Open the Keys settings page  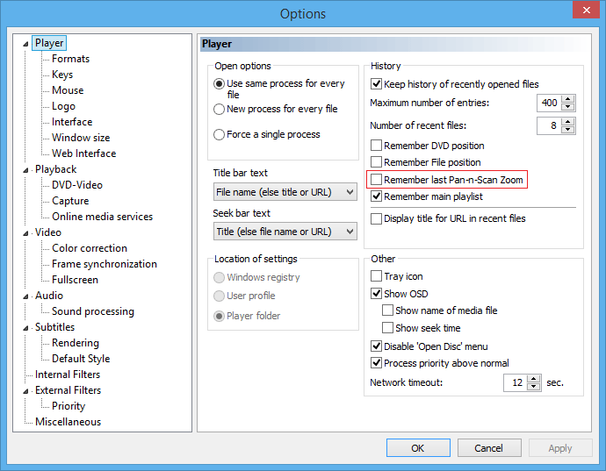click(x=62, y=75)
